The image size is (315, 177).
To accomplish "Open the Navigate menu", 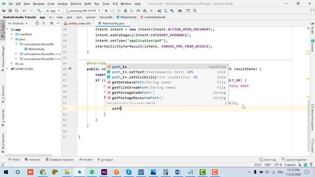I will pos(38,4).
